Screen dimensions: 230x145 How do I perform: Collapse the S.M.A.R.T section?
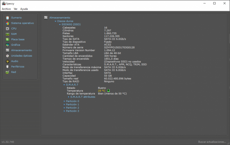(64, 85)
